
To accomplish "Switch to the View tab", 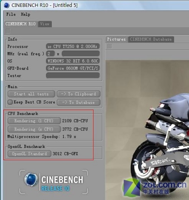I will (x=45, y=24).
